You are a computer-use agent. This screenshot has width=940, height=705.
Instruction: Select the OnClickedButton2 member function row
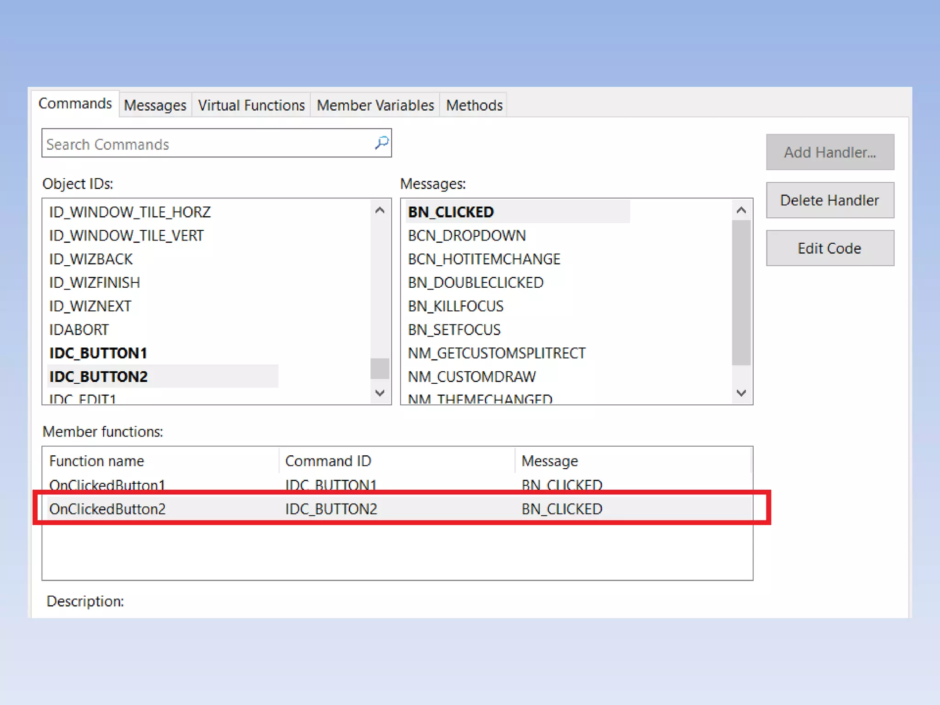point(107,509)
